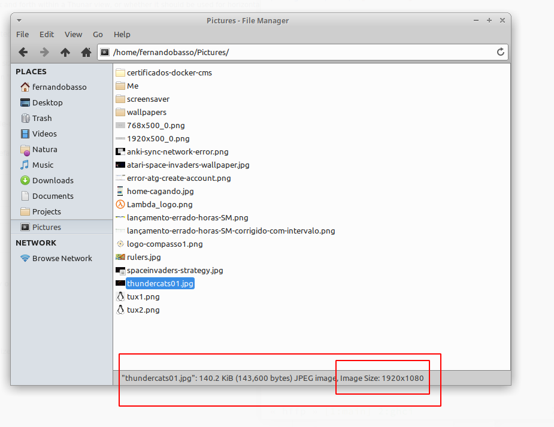
Task: Open Downloads in the sidebar
Action: point(62,180)
